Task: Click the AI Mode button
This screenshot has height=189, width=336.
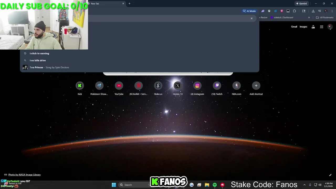Action: point(249,11)
